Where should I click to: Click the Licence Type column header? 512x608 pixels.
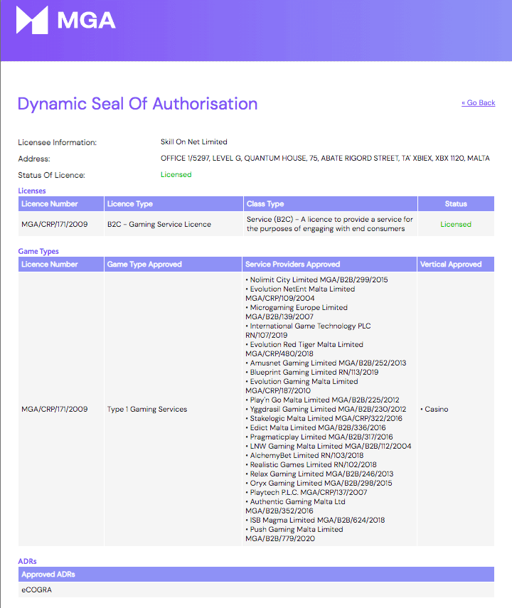130,204
